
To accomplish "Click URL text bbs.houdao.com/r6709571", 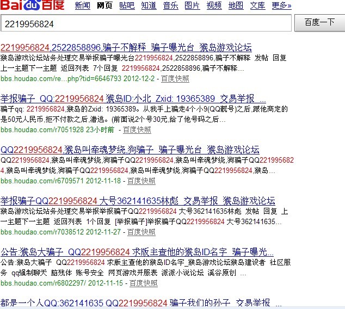I will click(x=42, y=181).
